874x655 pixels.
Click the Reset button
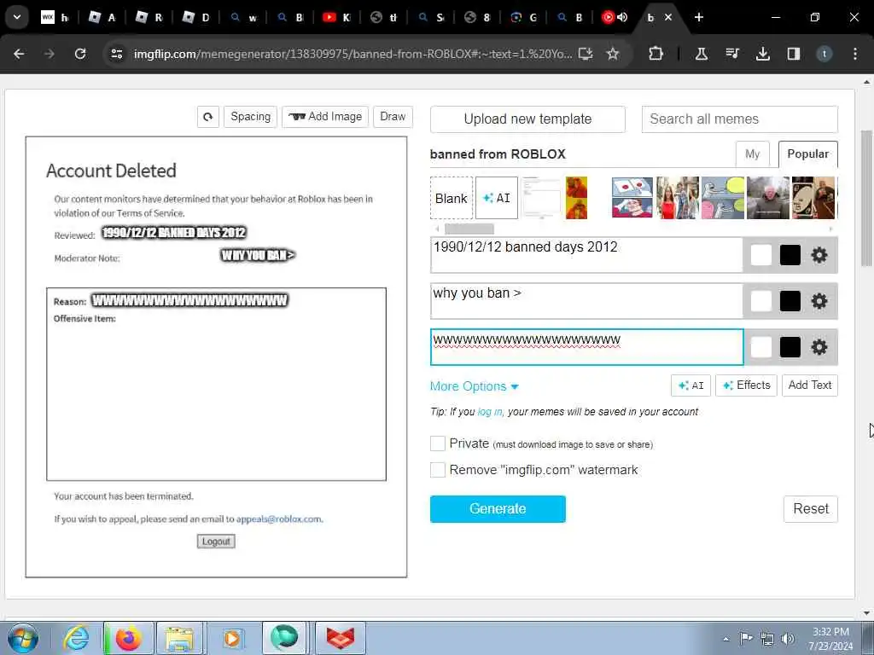click(x=811, y=508)
